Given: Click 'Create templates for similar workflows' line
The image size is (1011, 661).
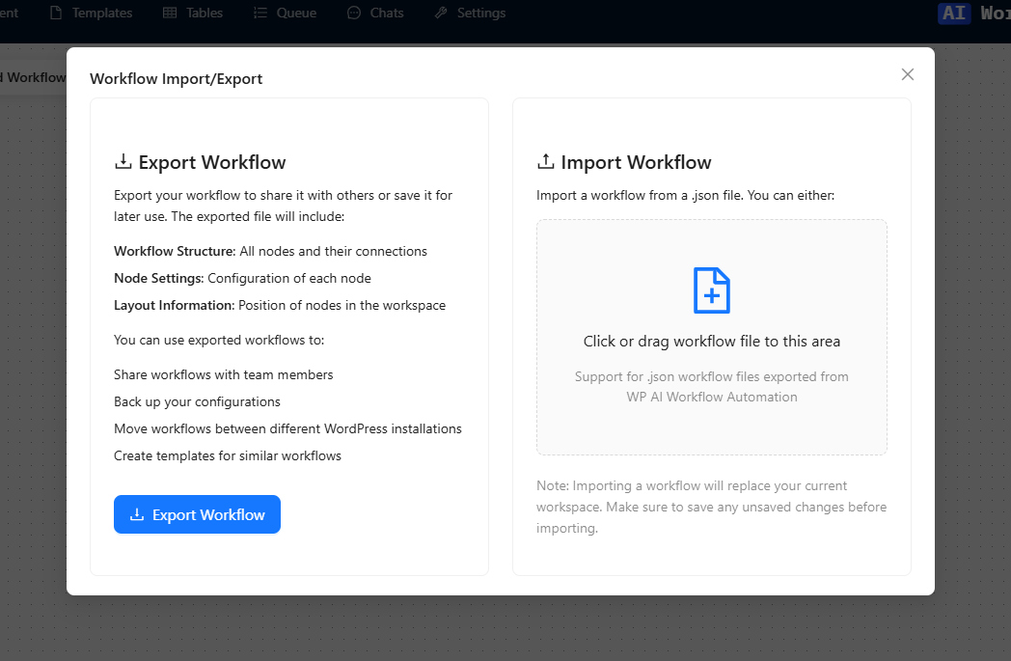Looking at the screenshot, I should pyautogui.click(x=228, y=455).
